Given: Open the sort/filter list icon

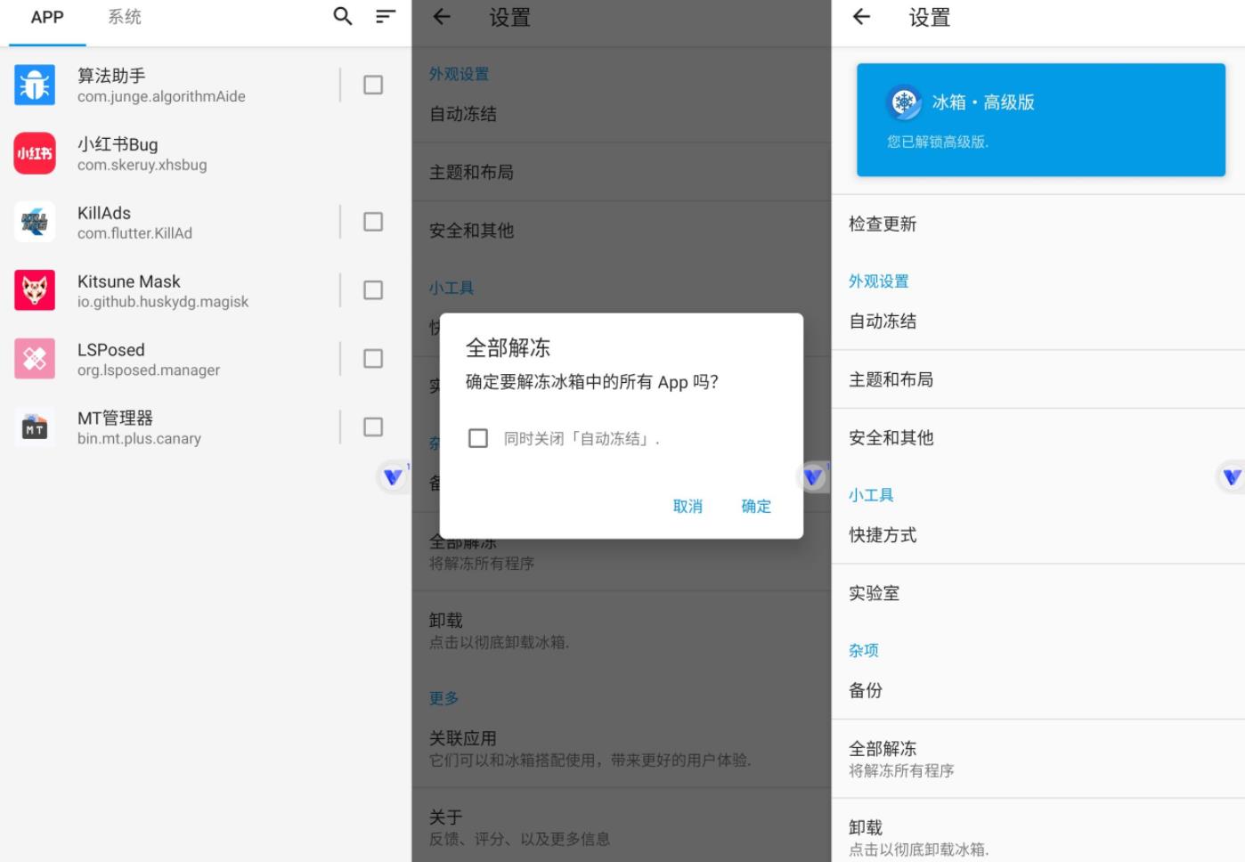Looking at the screenshot, I should (x=386, y=16).
